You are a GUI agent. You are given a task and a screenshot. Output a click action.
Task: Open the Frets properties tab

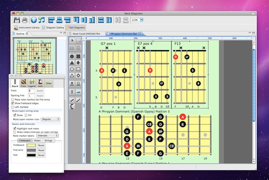(23, 83)
